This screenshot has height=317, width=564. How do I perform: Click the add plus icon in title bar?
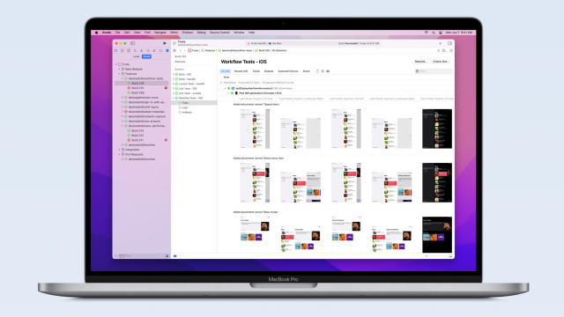click(x=440, y=43)
